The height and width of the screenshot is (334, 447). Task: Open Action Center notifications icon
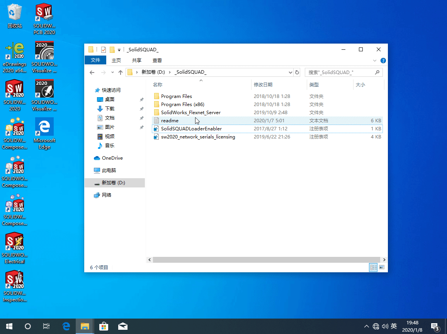(435, 327)
